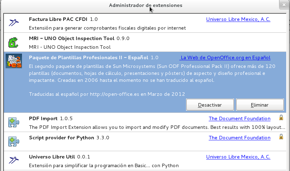Click the lock icon on Script provider row
The image size is (290, 171).
point(281,137)
